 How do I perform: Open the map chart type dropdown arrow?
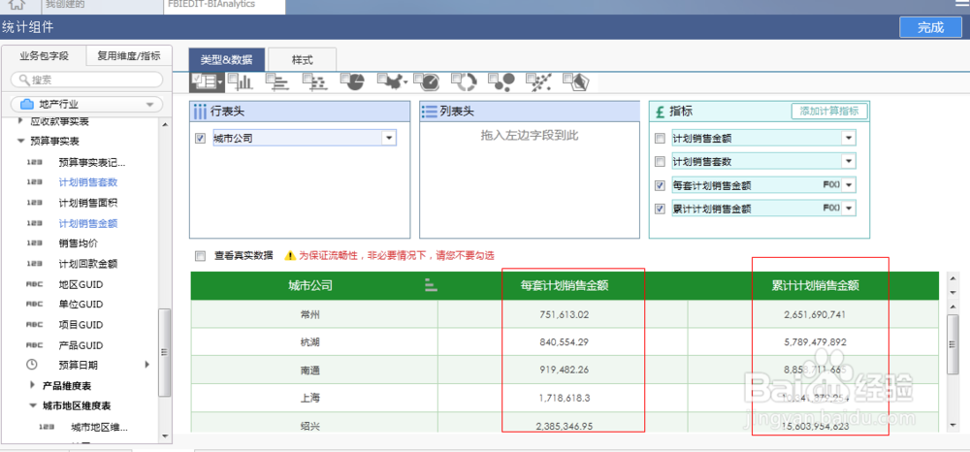coord(405,81)
